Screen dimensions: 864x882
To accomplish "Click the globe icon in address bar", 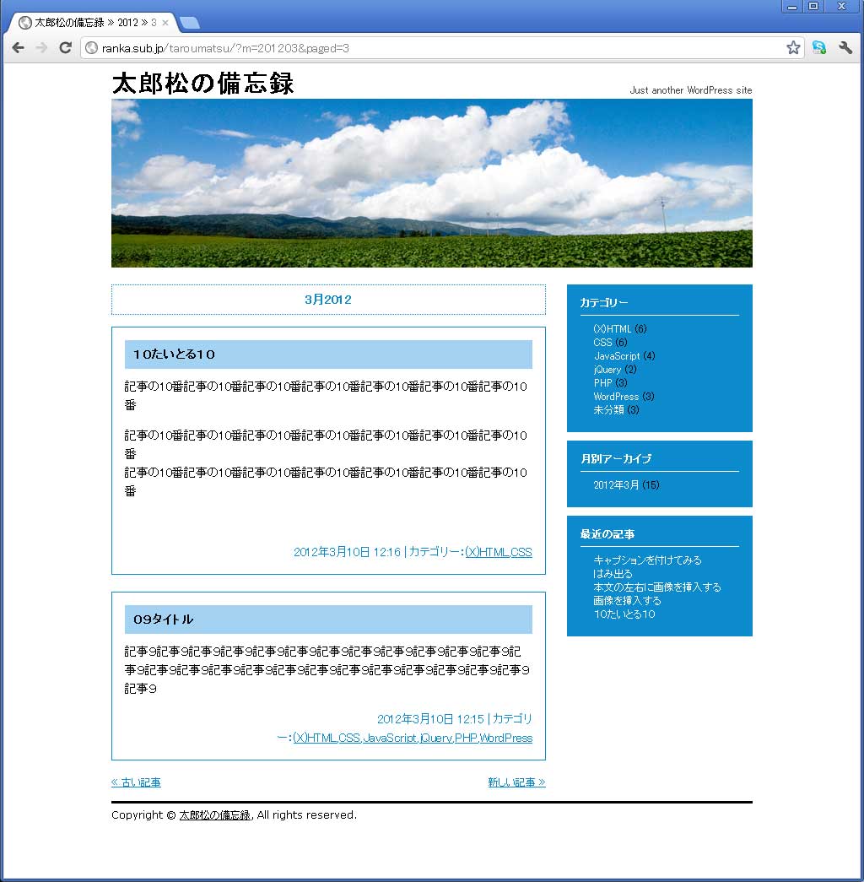I will tap(91, 48).
